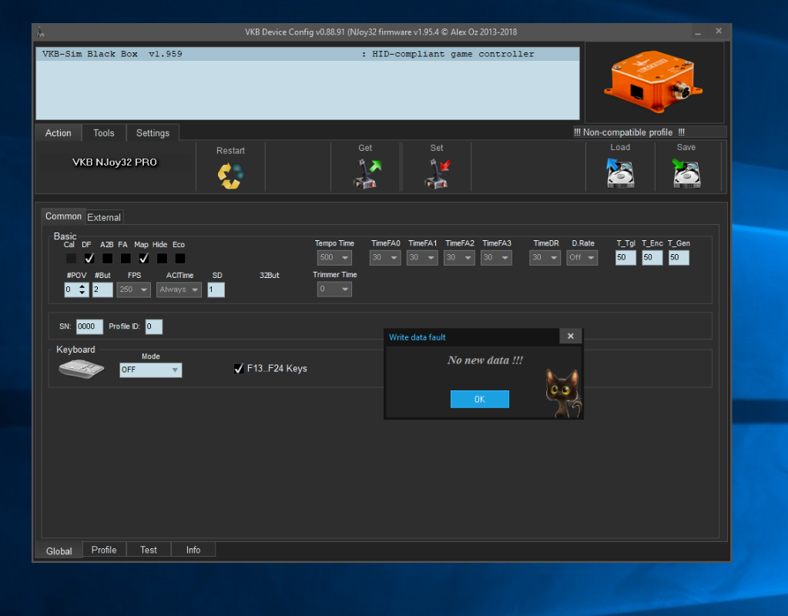This screenshot has height=616, width=788.
Task: Click the Profile ID input field
Action: 154,326
